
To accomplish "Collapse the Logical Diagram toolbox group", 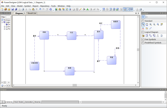I will point(143,32).
